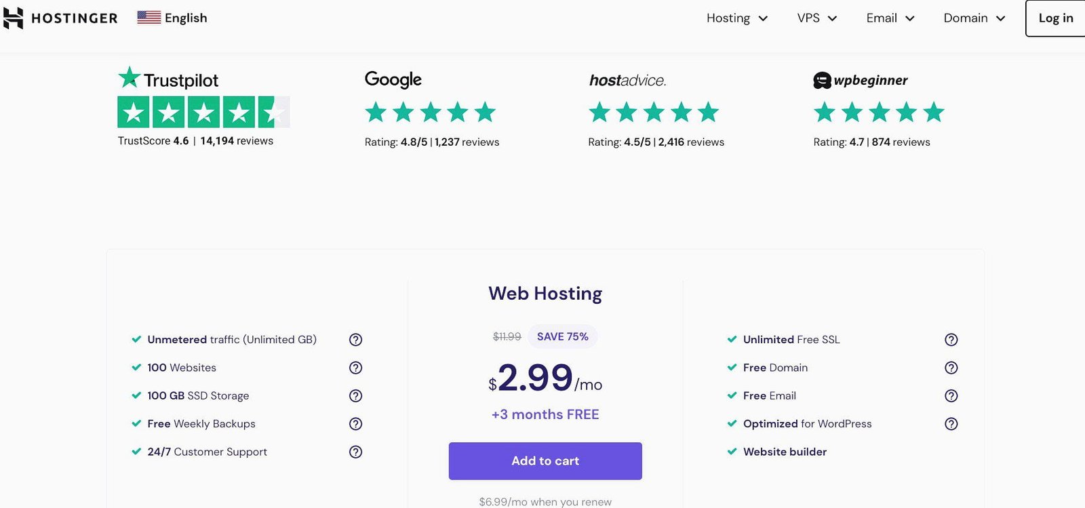1085x508 pixels.
Task: Click the hostadvice logo
Action: coord(628,80)
